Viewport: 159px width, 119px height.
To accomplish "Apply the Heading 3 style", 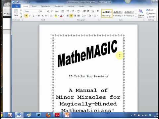I will (x=129, y=14).
